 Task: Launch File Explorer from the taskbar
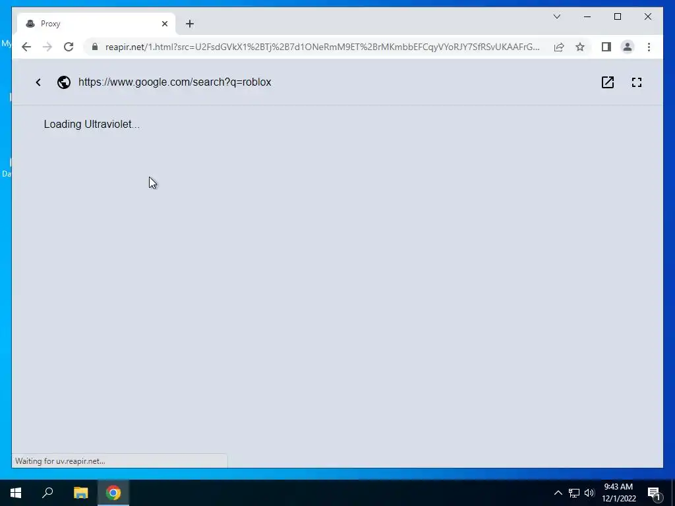point(80,493)
